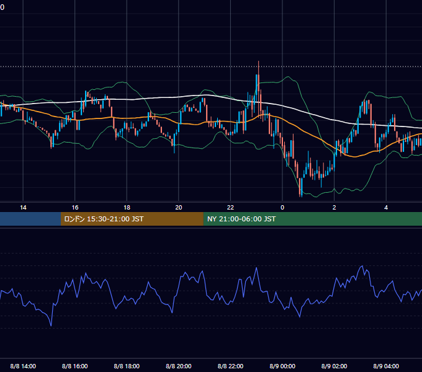Click the 8/8 14:00 time label
The height and width of the screenshot is (372, 422).
coord(23,366)
